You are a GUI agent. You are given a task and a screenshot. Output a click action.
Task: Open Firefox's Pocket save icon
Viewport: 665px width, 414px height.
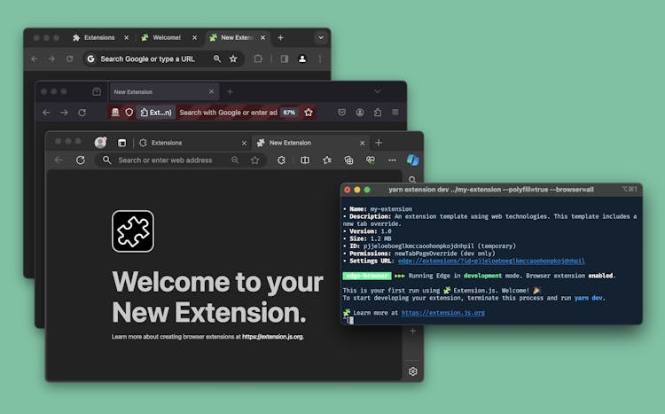pos(342,113)
